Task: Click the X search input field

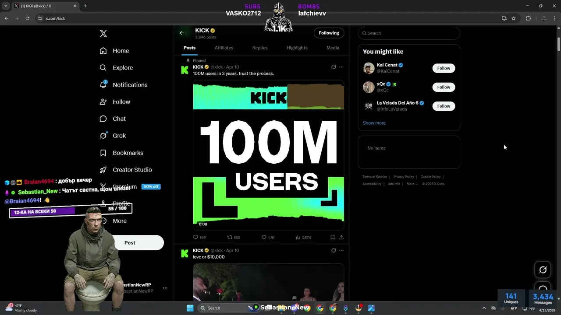Action: (409, 33)
